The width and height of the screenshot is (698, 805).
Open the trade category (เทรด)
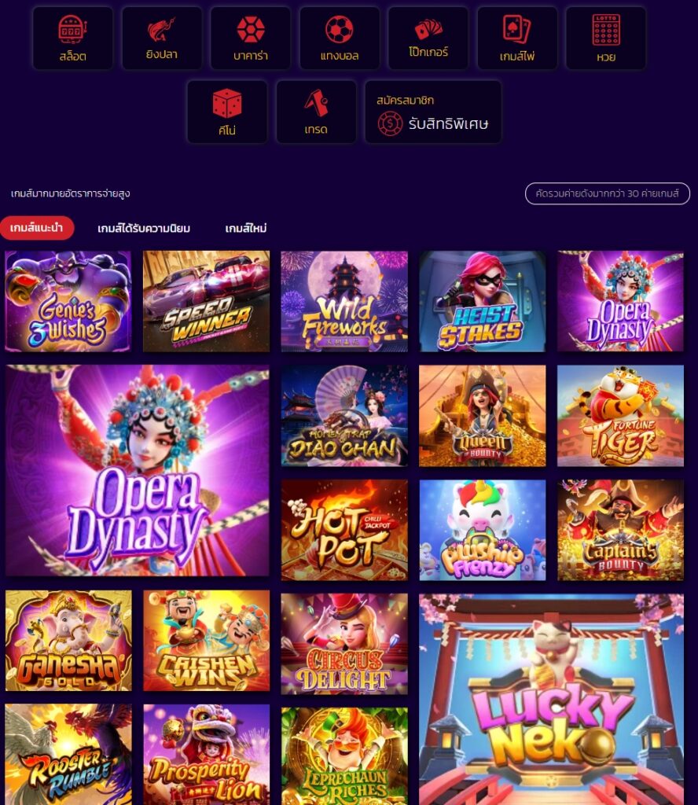click(316, 112)
